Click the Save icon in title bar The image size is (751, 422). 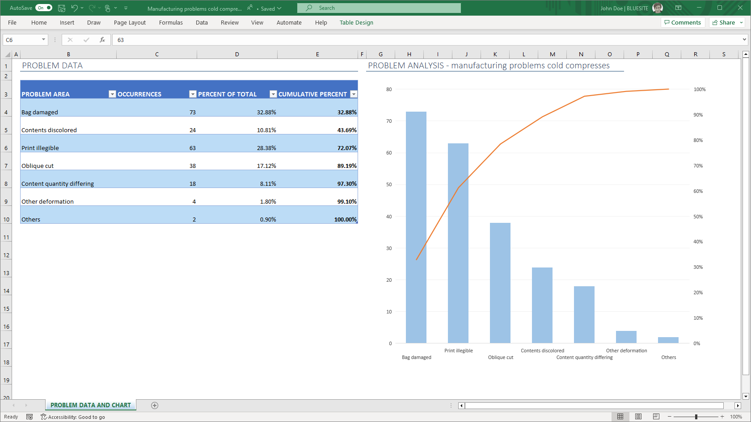pyautogui.click(x=62, y=8)
